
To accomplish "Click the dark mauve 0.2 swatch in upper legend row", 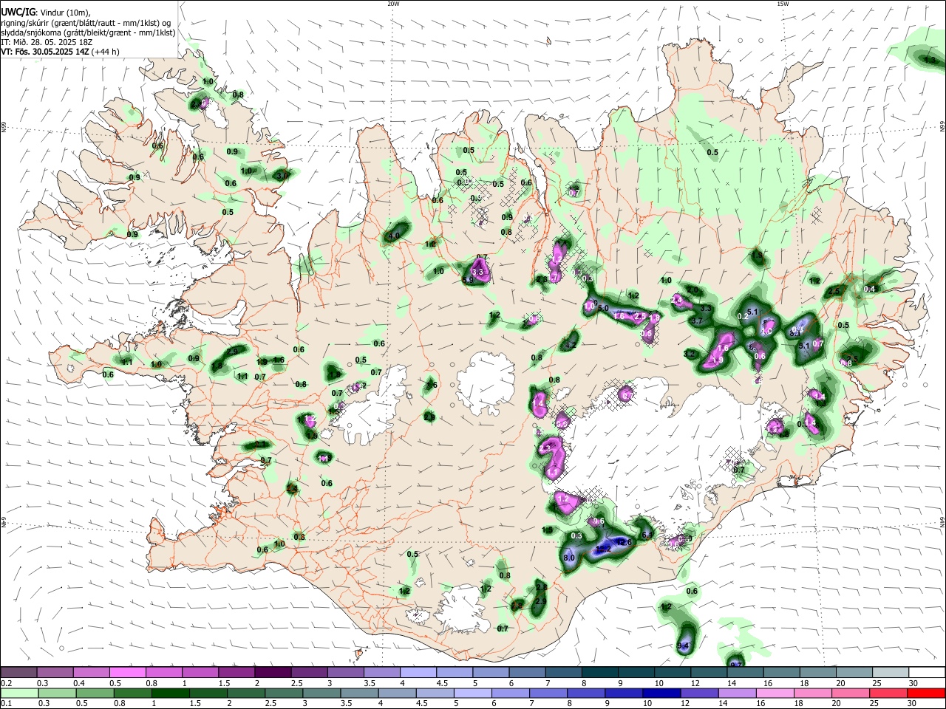I will (19, 673).
